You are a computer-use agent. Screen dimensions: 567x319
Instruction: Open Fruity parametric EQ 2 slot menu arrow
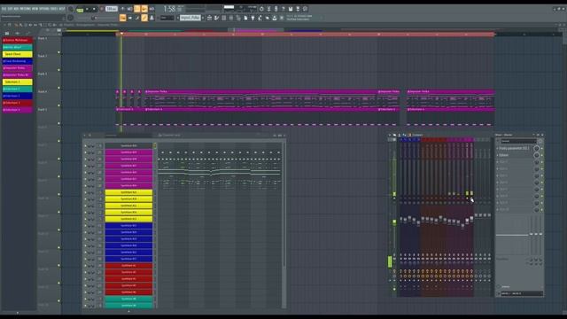(498, 148)
